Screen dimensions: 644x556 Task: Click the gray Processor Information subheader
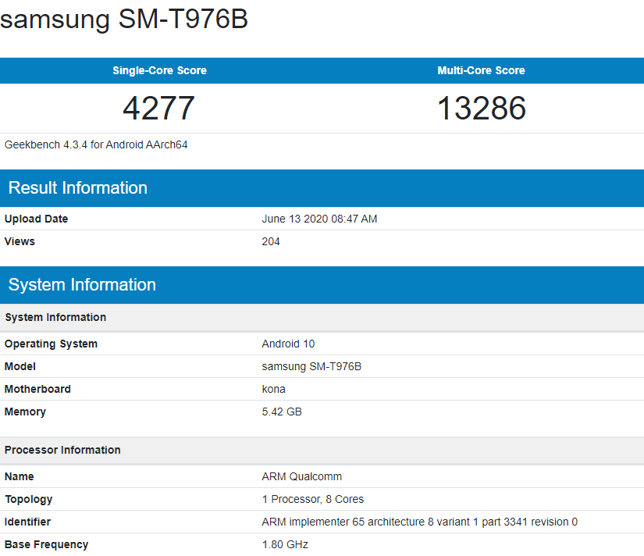click(x=62, y=450)
